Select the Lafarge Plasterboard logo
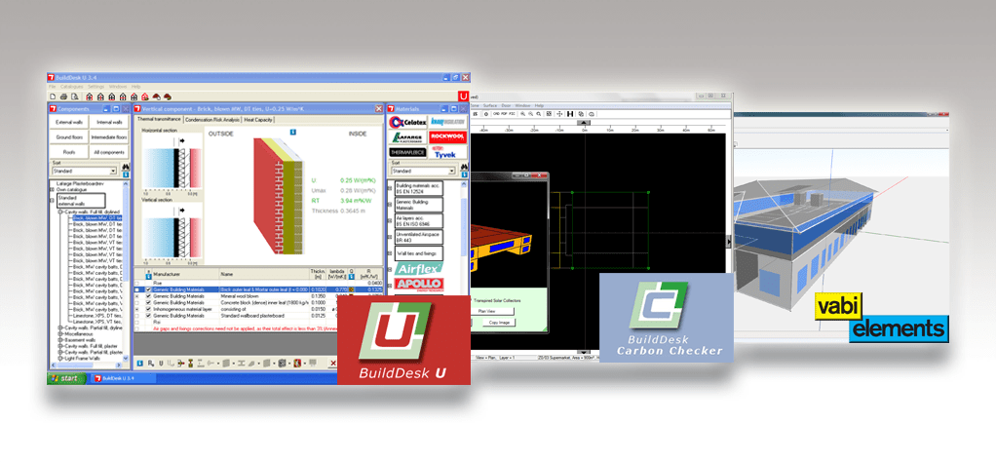Screen dimensions: 996x462 (408, 136)
